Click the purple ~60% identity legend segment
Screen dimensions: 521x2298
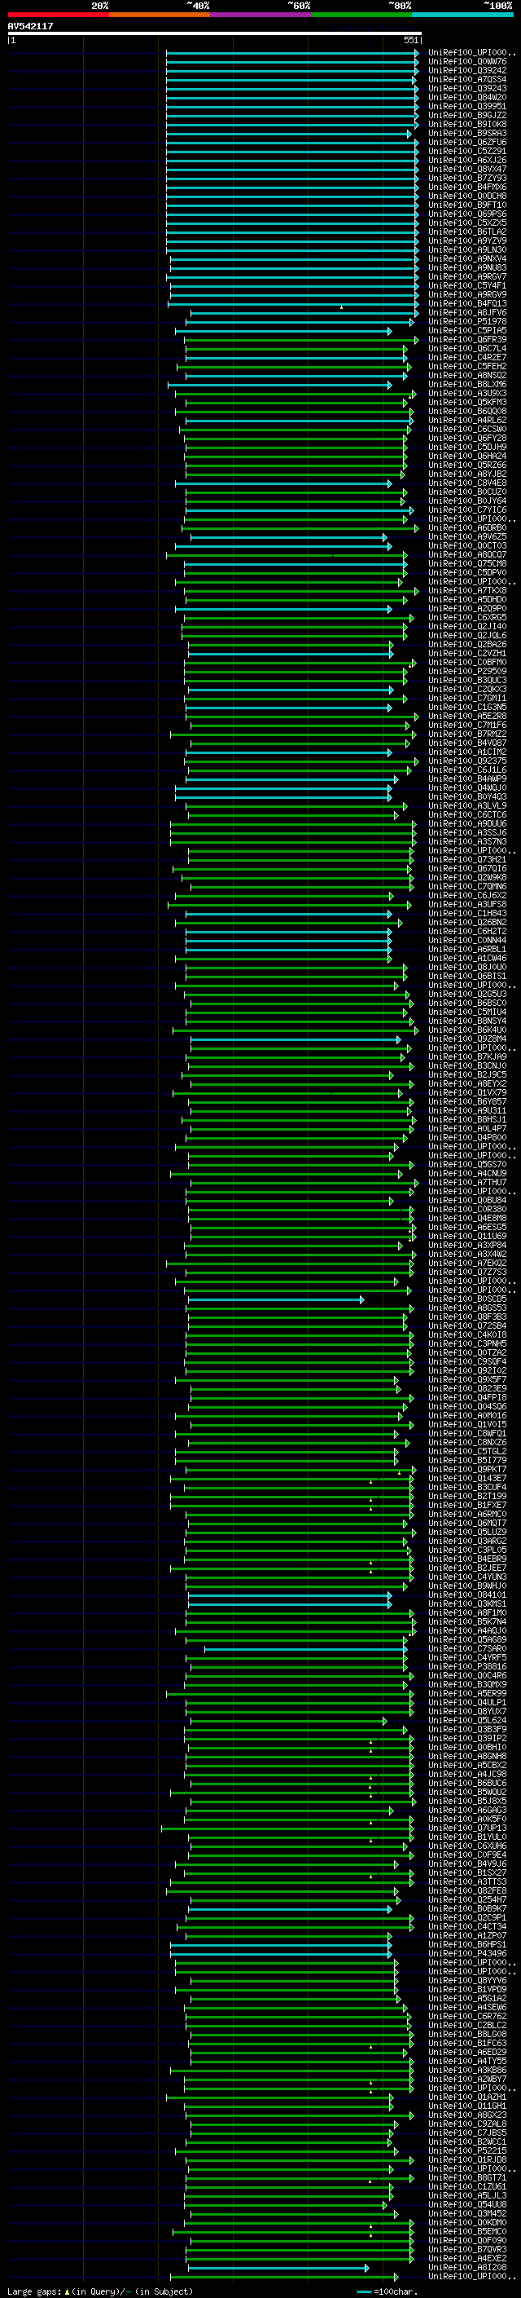[261, 15]
